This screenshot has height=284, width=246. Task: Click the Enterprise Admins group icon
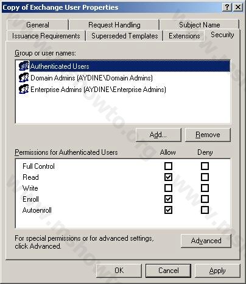click(x=24, y=89)
